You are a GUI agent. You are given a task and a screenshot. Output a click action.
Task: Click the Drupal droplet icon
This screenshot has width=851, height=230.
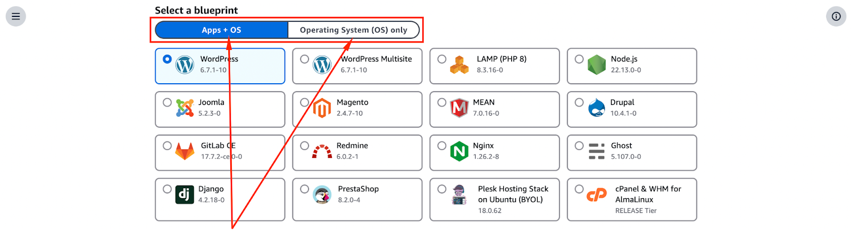597,108
